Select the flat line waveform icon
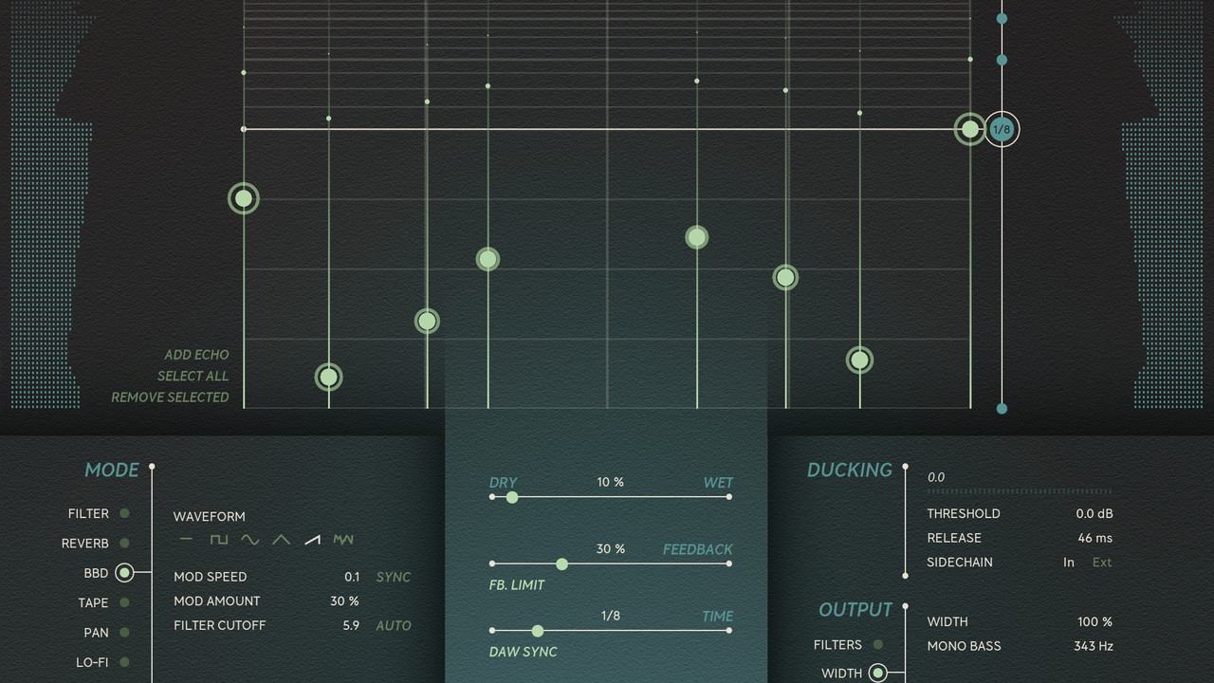Screen dimensions: 1214x683 186,540
